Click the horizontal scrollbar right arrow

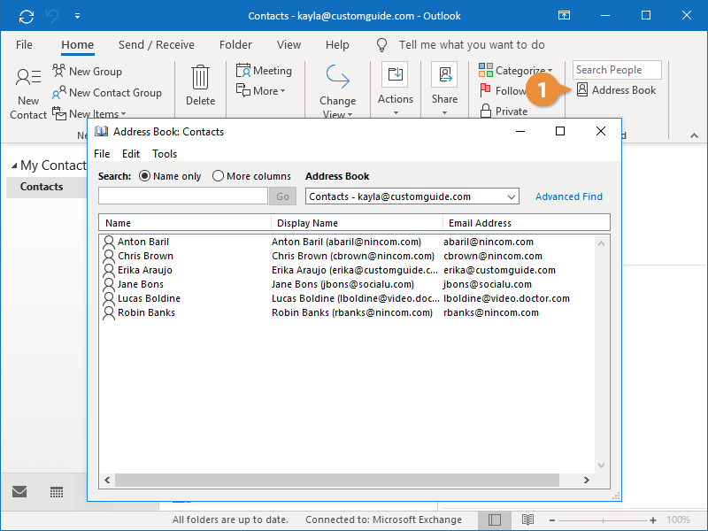click(586, 480)
